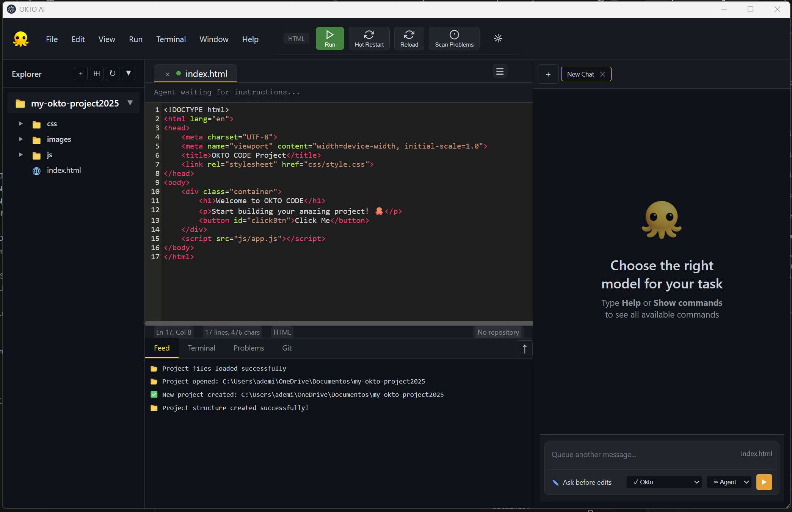Image resolution: width=792 pixels, height=512 pixels.
Task: Trigger a Hot Restart of the app
Action: coord(369,38)
